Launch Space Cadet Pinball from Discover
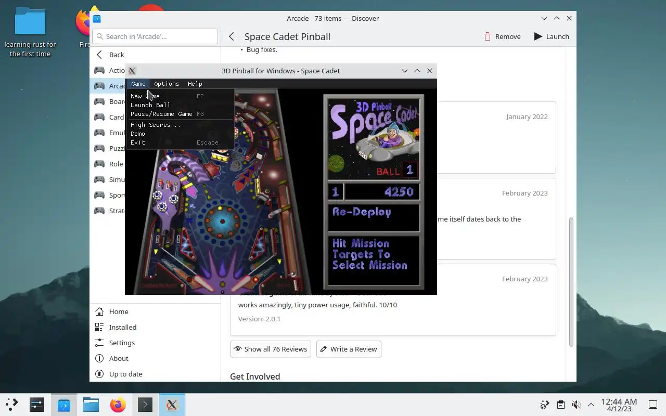 point(552,36)
